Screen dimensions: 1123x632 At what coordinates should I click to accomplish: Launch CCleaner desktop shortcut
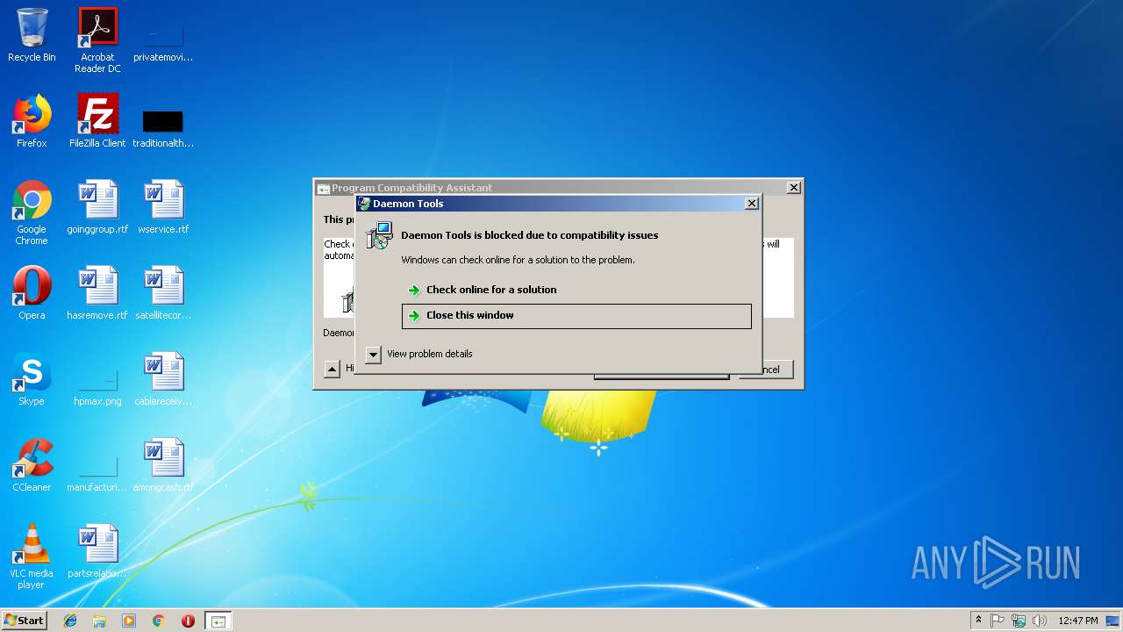[32, 466]
